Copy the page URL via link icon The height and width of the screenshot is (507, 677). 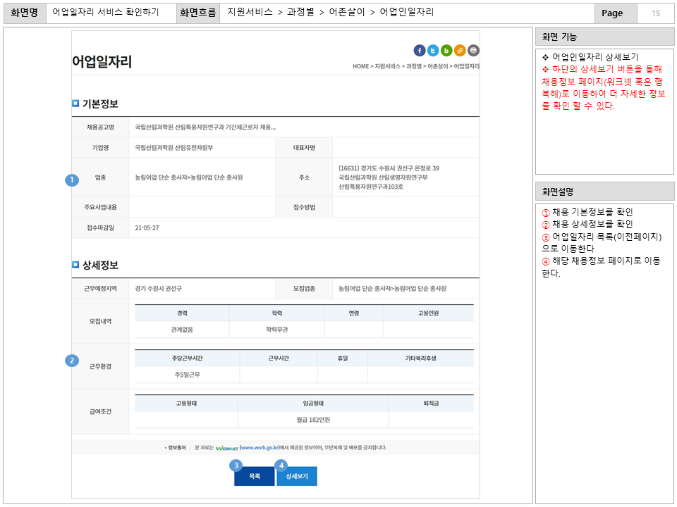pyautogui.click(x=460, y=51)
